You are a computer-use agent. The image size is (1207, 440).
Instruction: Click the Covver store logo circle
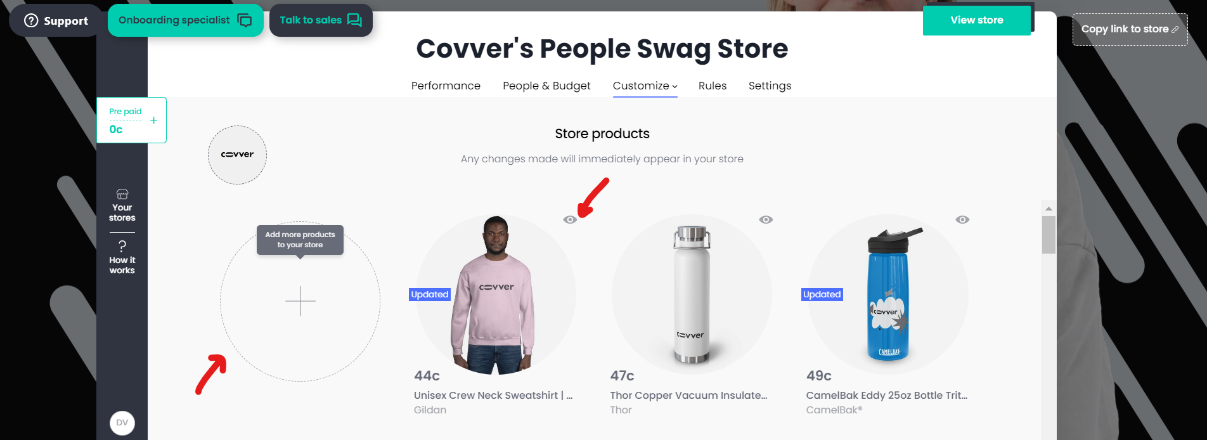(237, 155)
